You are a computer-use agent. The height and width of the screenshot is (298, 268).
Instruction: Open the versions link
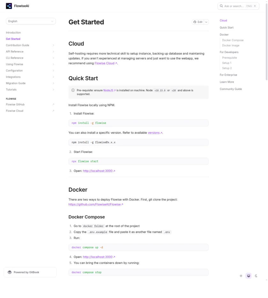154,133
